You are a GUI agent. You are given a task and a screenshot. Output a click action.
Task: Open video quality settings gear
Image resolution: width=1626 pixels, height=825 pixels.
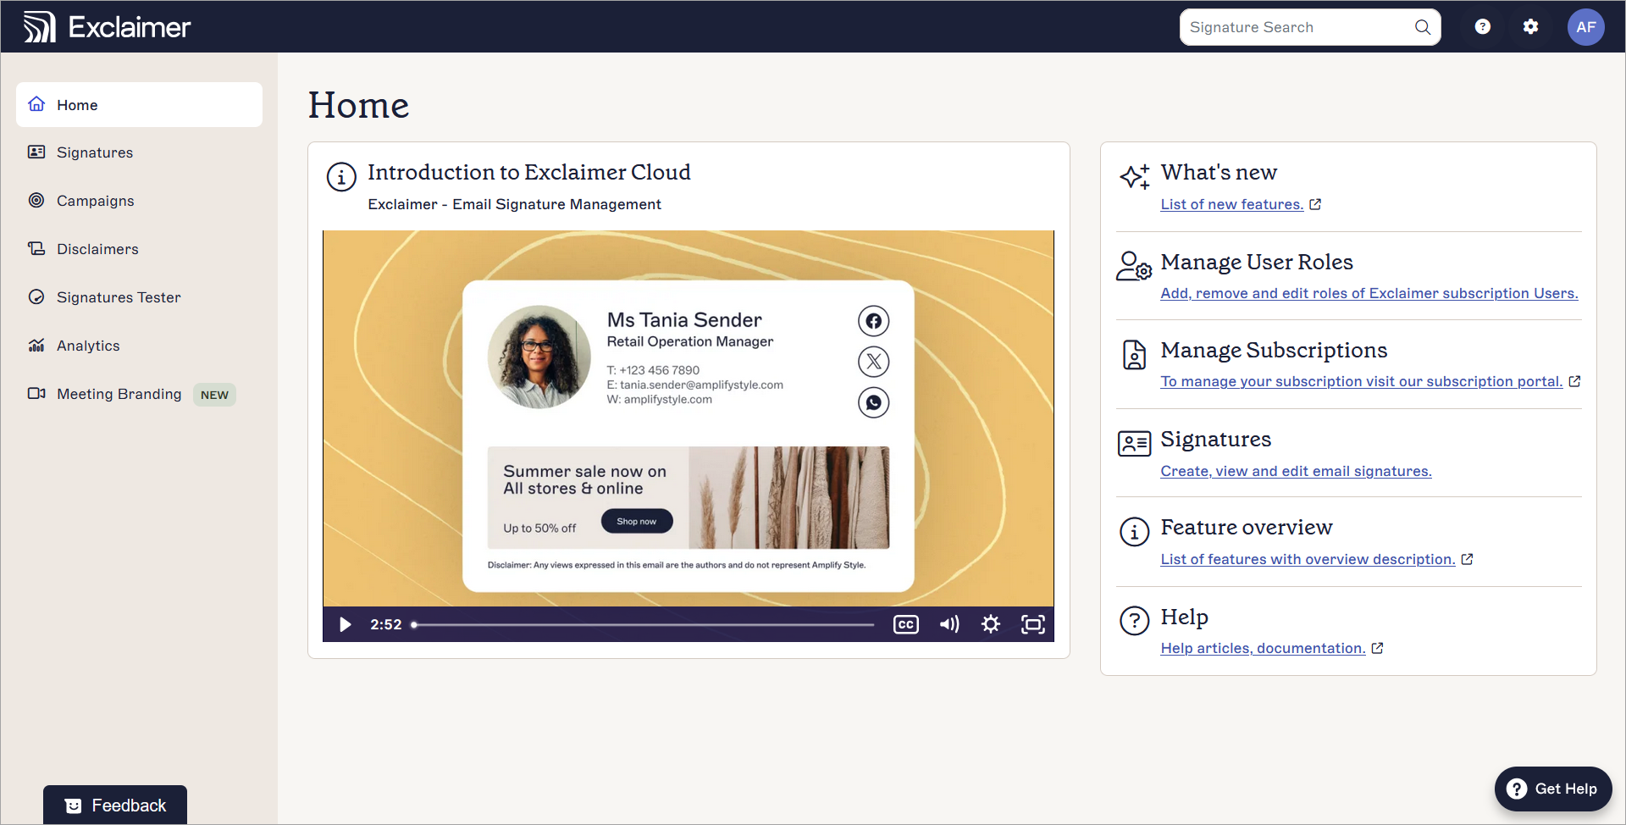(990, 625)
